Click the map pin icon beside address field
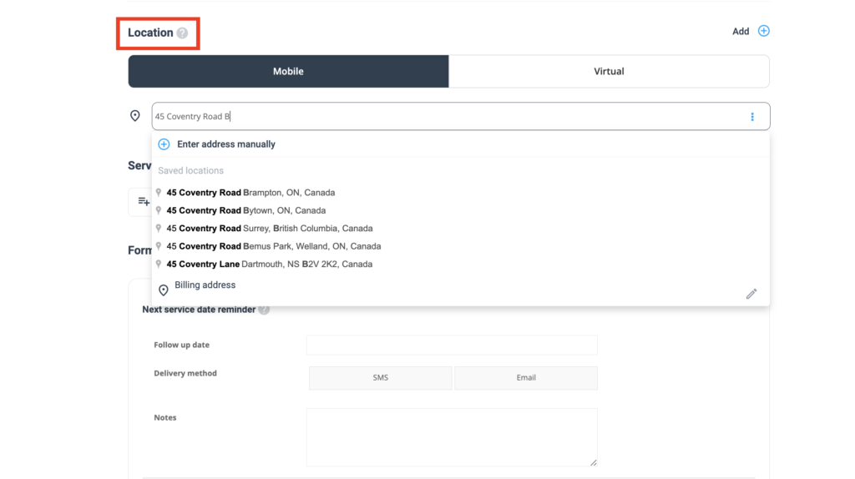This screenshot has width=855, height=479. [134, 116]
